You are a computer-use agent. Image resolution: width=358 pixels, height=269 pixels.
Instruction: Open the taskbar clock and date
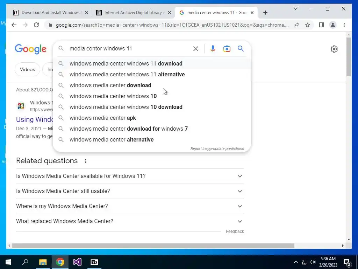coord(328,262)
